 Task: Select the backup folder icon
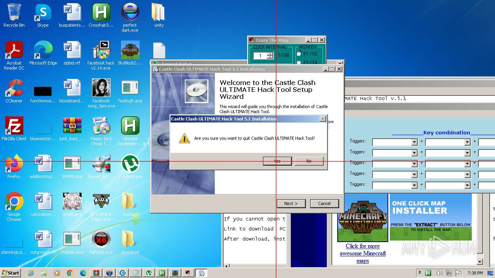(x=130, y=205)
